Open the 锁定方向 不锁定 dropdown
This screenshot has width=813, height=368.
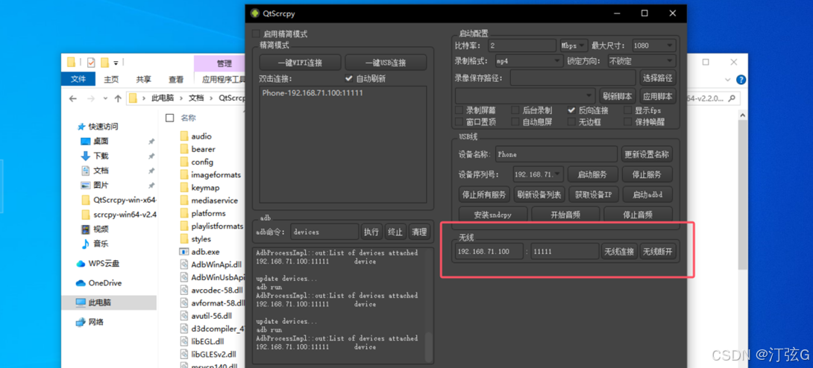(x=641, y=61)
